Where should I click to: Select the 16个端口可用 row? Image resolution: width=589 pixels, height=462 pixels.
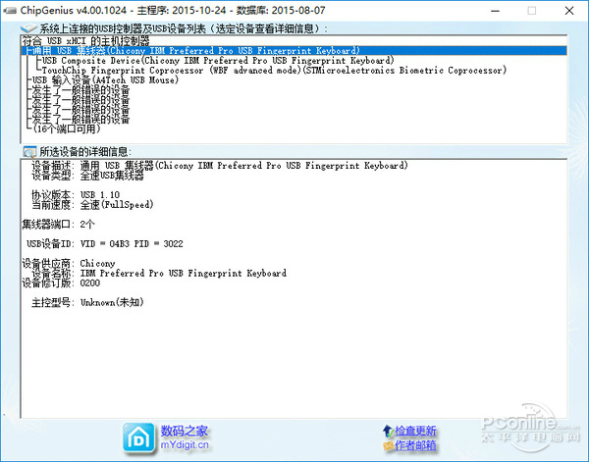(294, 128)
